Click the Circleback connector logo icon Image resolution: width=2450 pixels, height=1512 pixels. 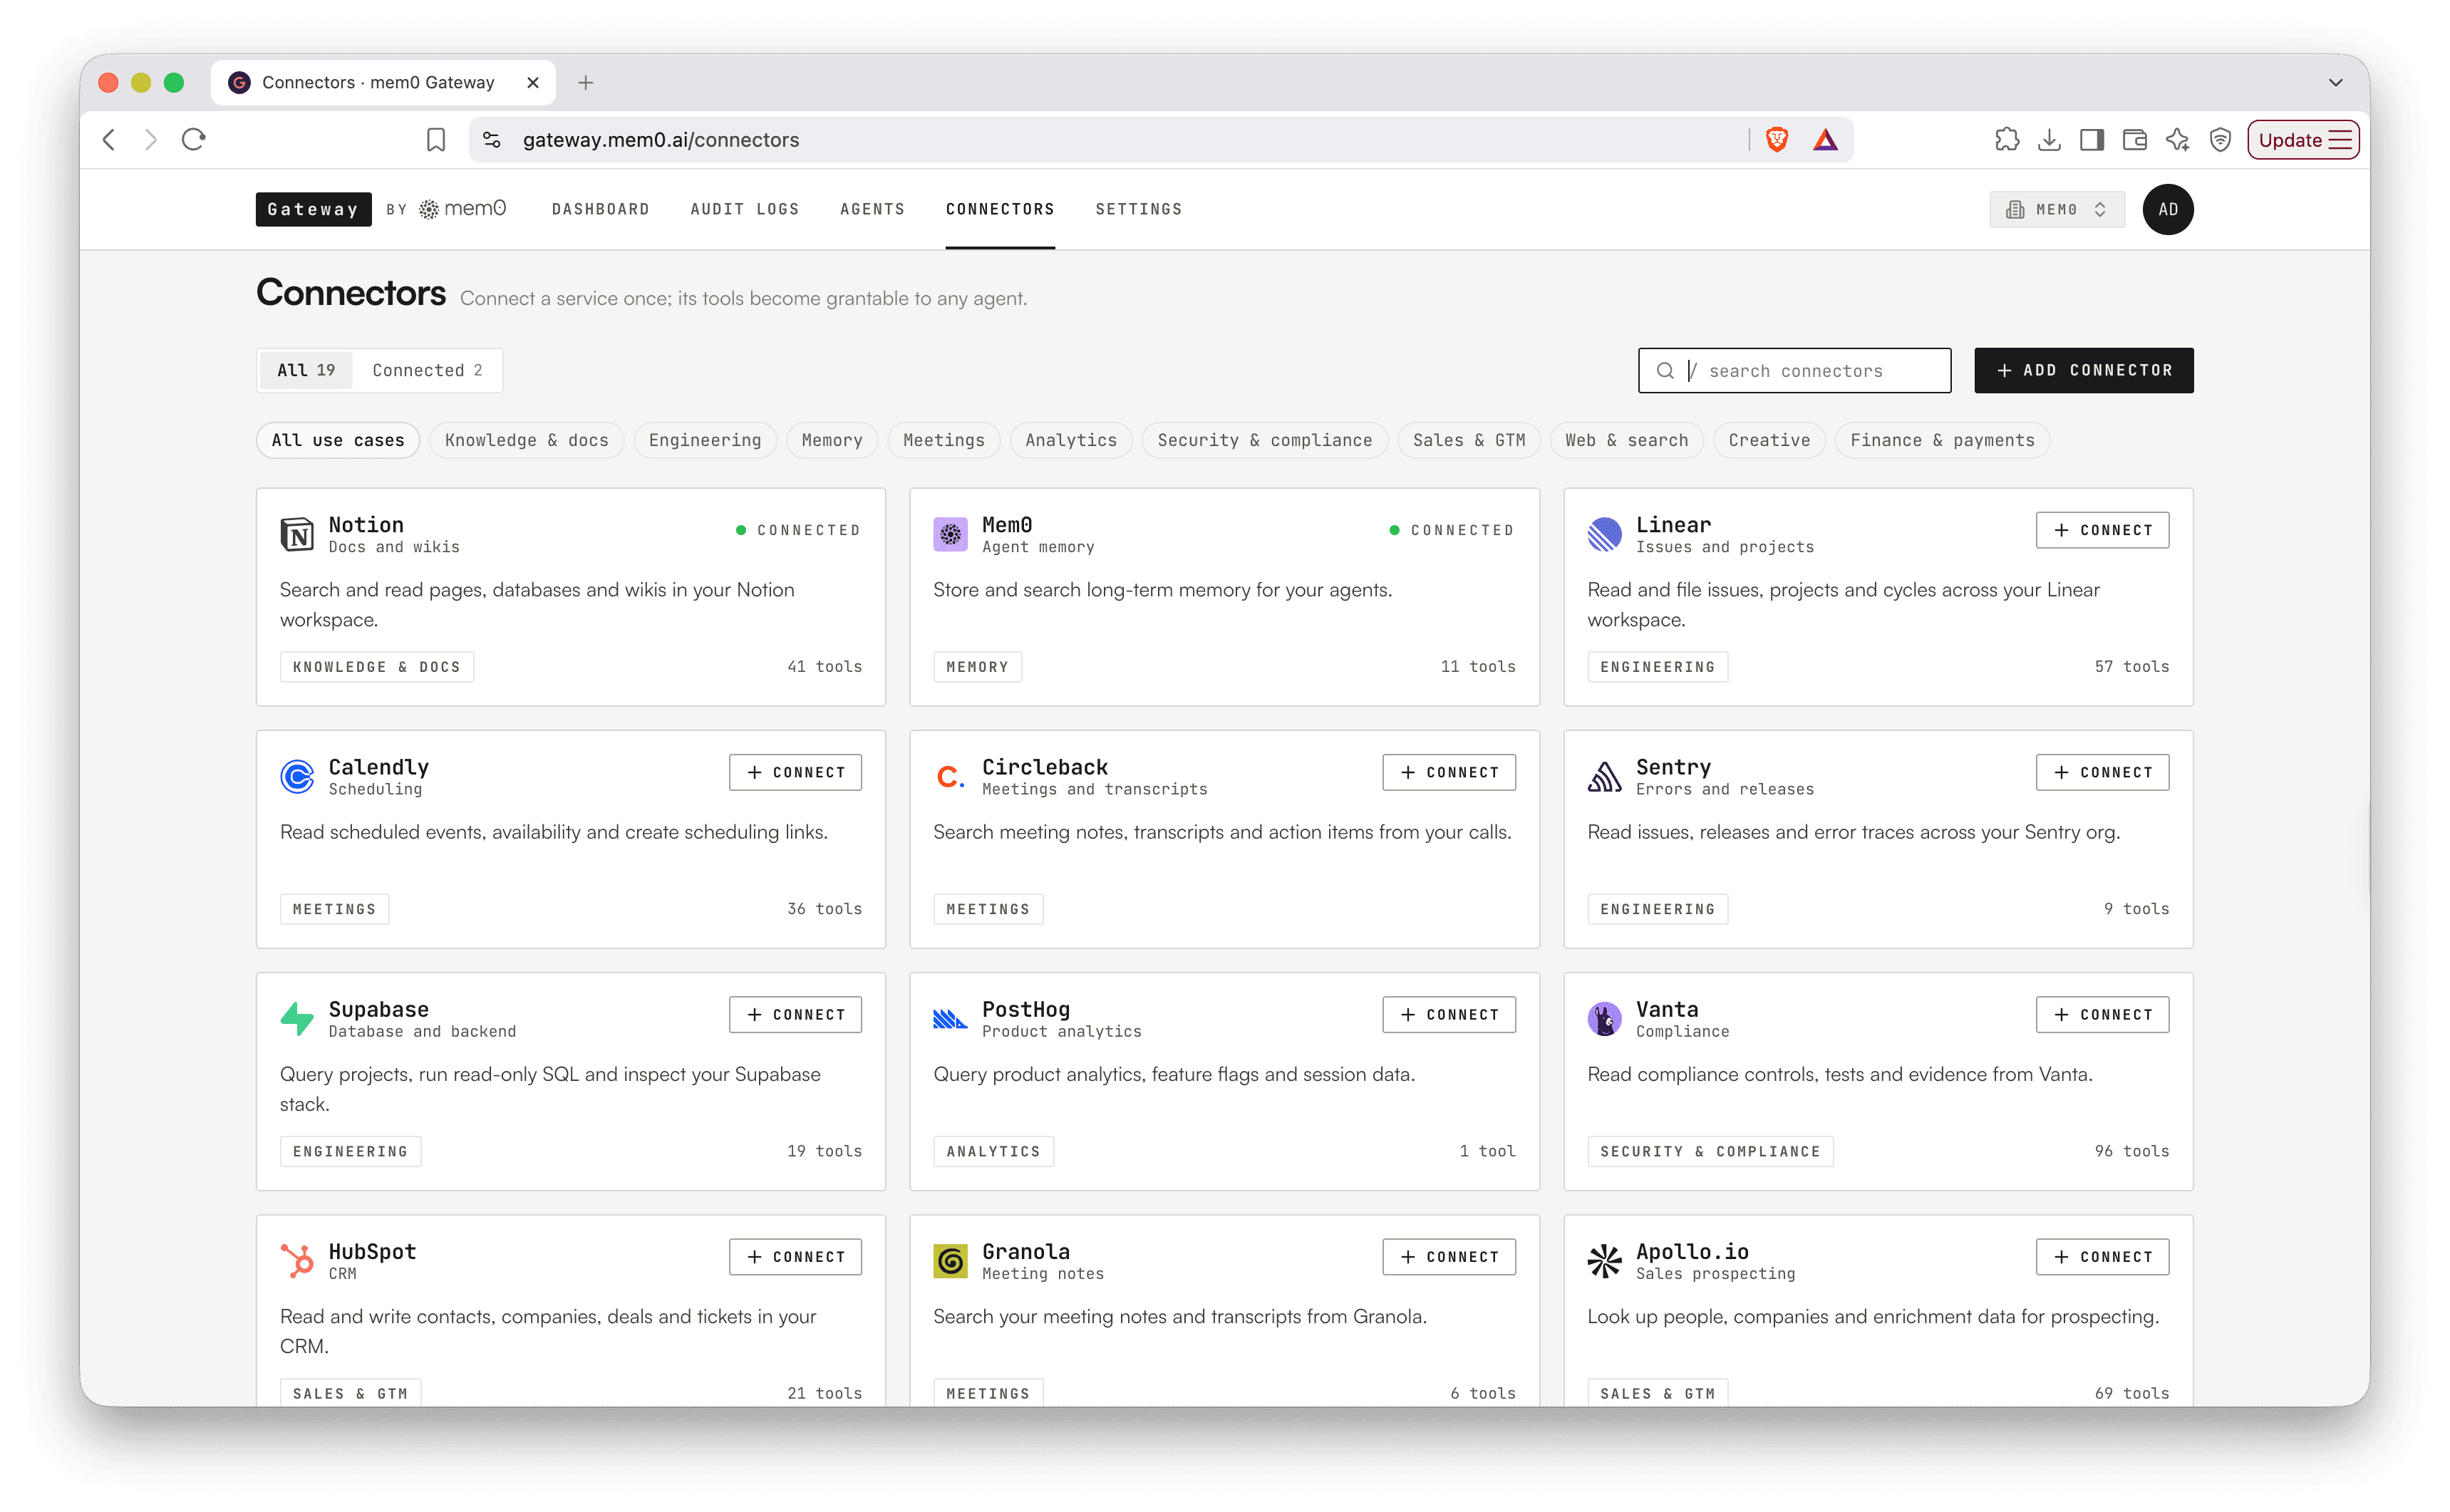[950, 776]
